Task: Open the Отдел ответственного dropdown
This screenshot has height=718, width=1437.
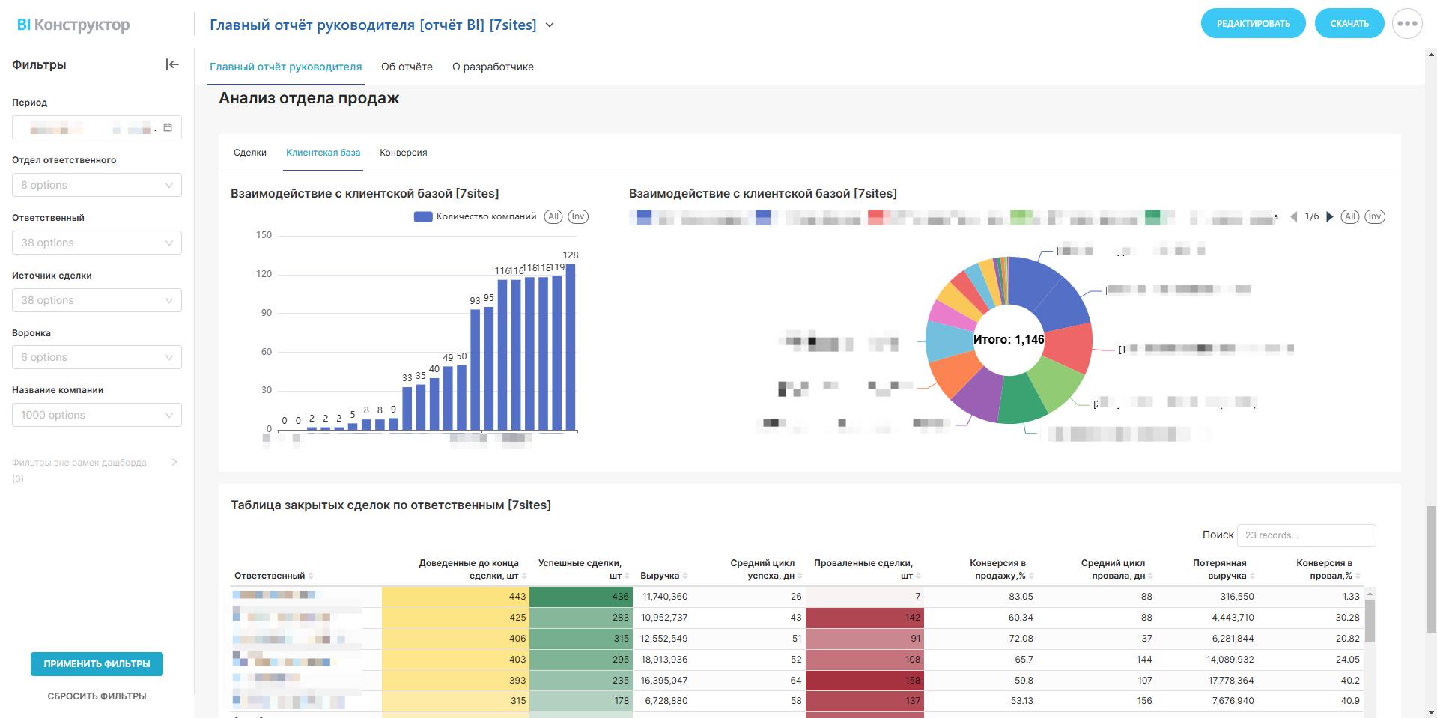Action: click(97, 185)
